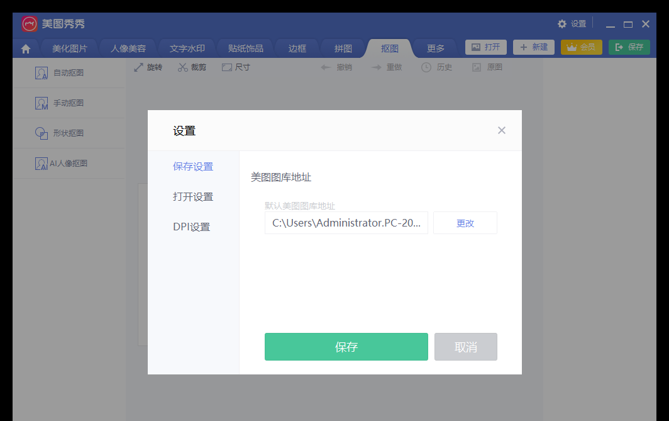This screenshot has height=421, width=669.
Task: Select 形状抠图 tool
Action: tap(69, 133)
